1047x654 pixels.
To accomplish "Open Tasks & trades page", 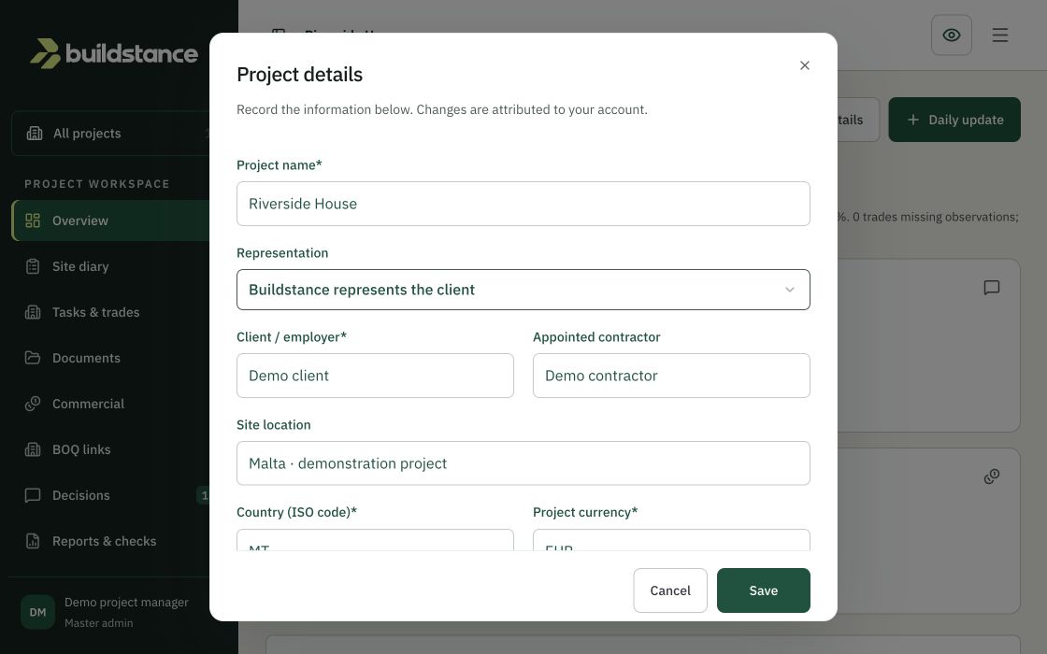I will coord(111,312).
